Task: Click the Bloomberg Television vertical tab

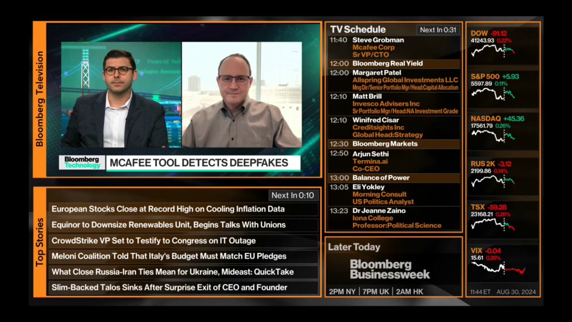Action: point(40,99)
